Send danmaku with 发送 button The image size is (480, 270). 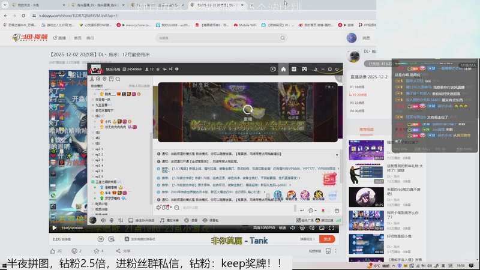click(327, 239)
